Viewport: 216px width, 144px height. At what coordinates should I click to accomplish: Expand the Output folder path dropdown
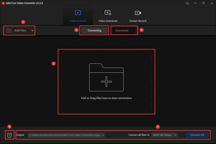pyautogui.click(x=103, y=135)
